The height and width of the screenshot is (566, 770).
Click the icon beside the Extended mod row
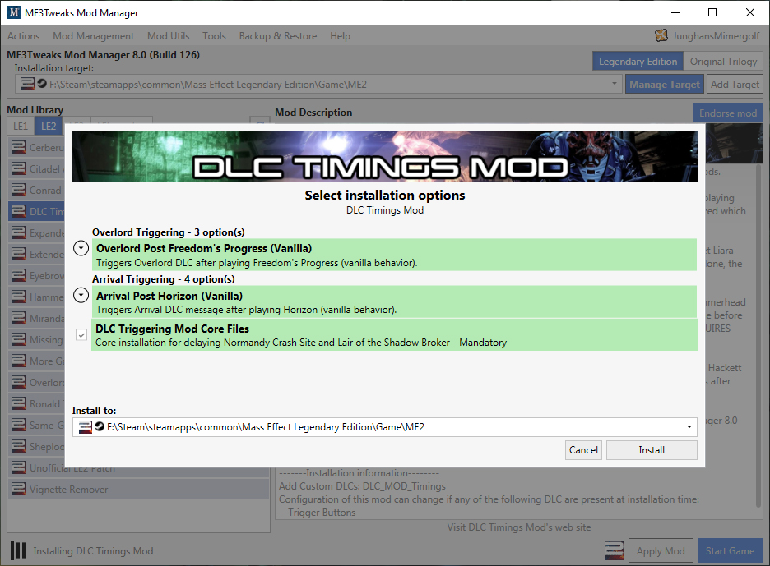(19, 254)
